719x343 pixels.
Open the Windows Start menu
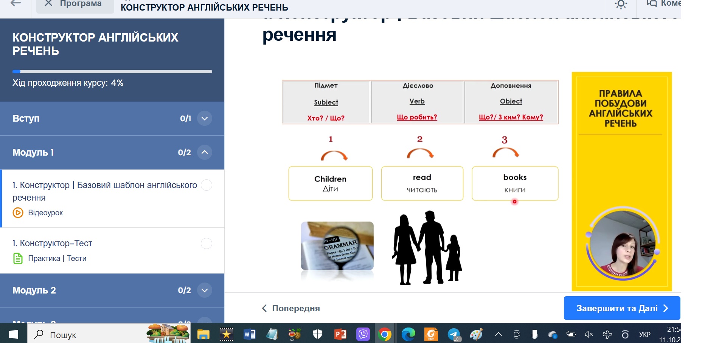click(x=14, y=334)
